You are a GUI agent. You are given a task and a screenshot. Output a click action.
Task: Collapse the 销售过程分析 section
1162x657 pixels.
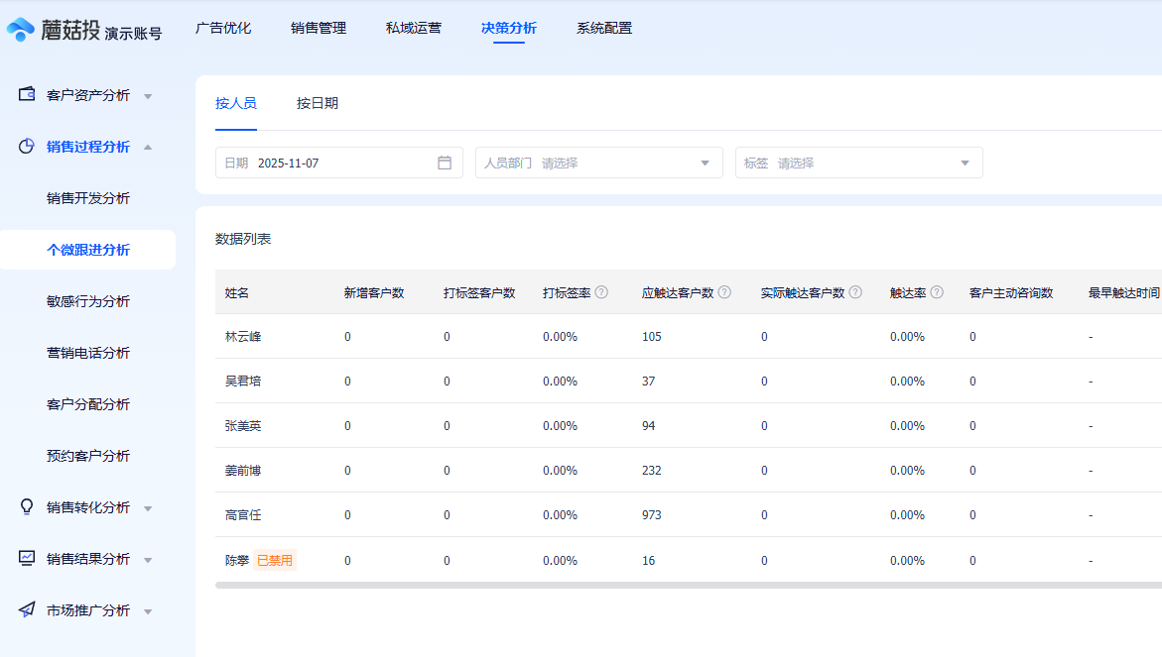click(x=149, y=145)
